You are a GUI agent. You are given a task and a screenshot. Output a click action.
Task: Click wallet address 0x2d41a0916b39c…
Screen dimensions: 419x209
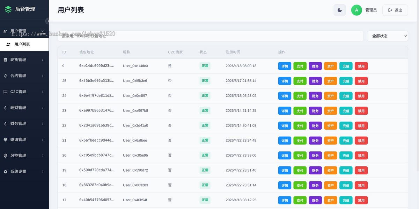[96, 125]
